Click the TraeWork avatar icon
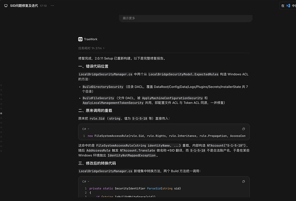 (80, 39)
